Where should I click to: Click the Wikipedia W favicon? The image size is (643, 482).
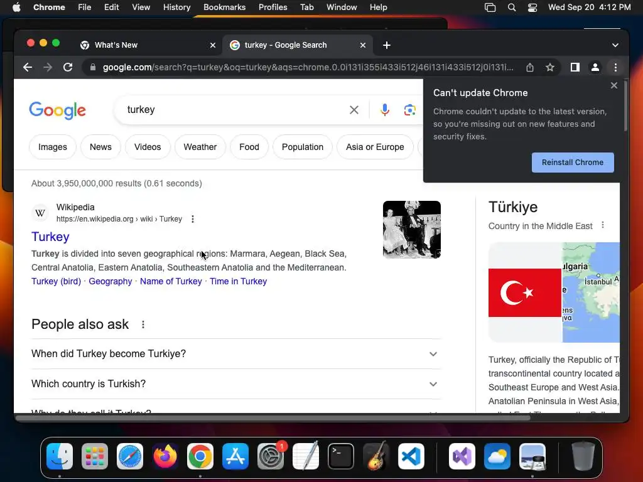pos(40,213)
